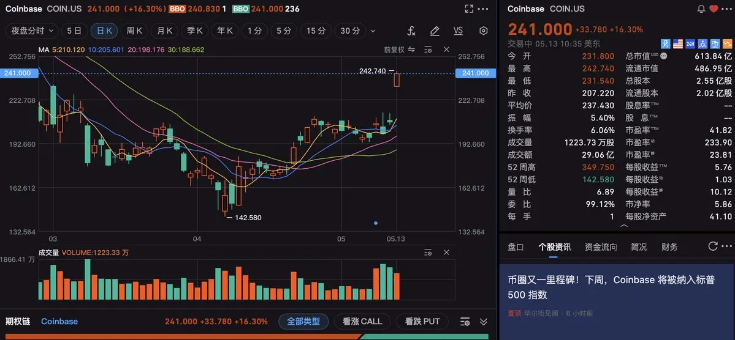This screenshot has height=340, width=735.
Task: Click the blue dot marker below candles
Action: 376,223
